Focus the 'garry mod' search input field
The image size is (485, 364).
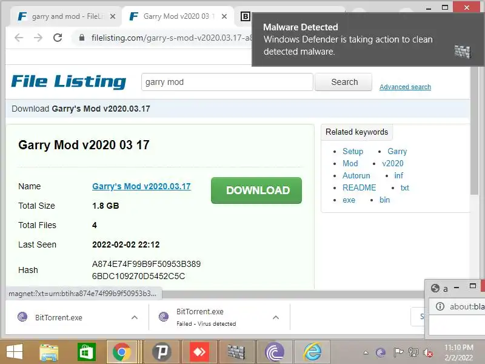[x=227, y=82]
